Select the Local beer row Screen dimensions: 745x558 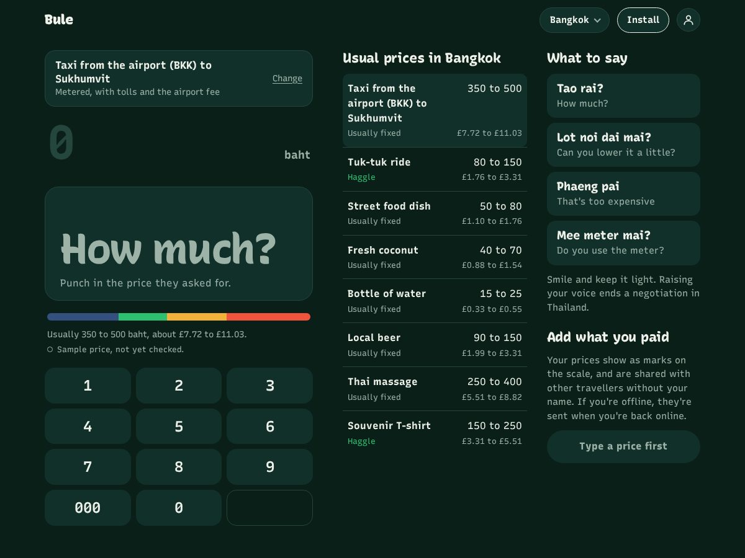(435, 345)
